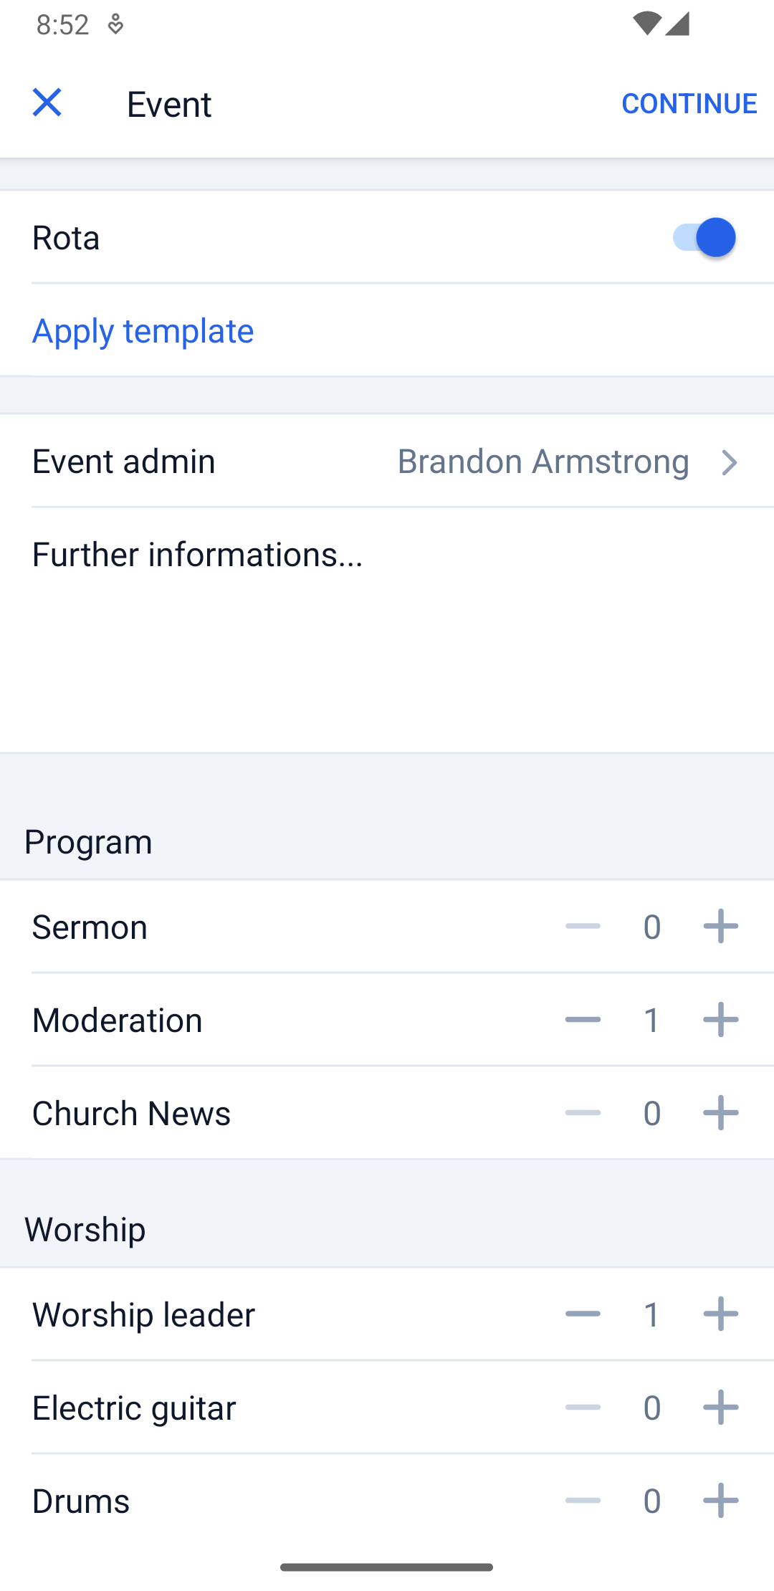
Task: Add a Church News slot with plus
Action: pos(720,1112)
